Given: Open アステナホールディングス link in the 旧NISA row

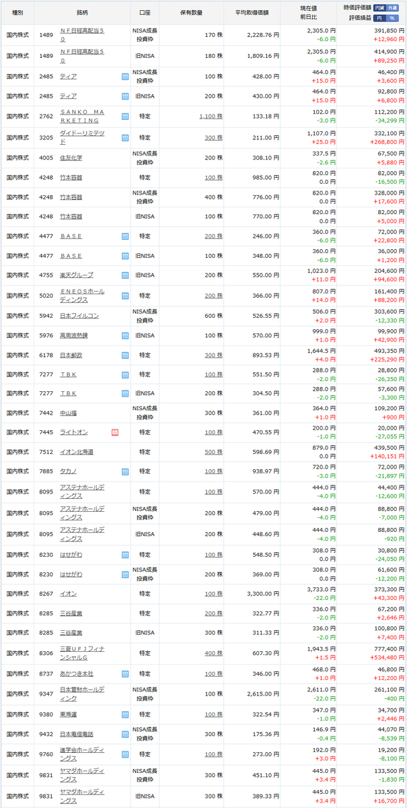Looking at the screenshot, I should (x=82, y=533).
